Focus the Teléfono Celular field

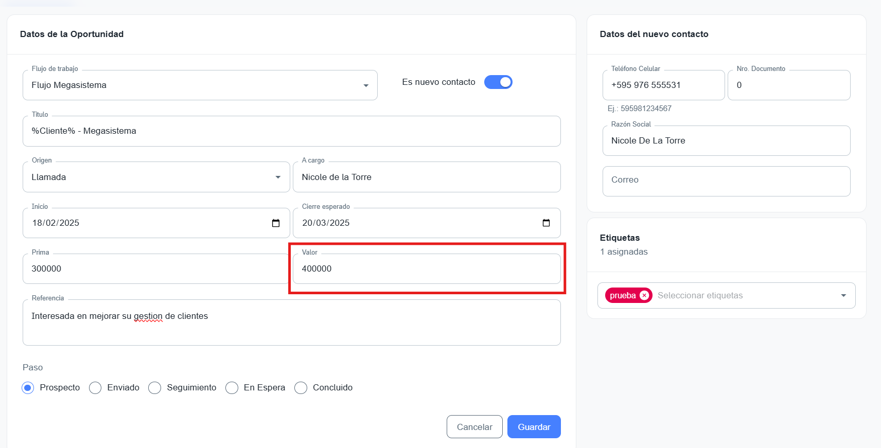(663, 85)
